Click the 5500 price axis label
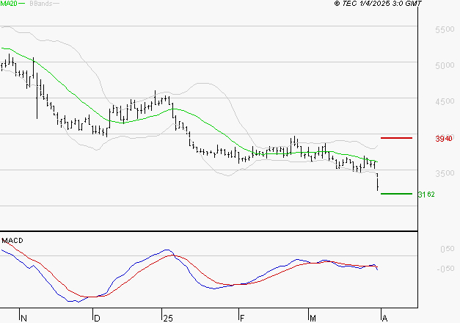The width and height of the screenshot is (460, 323). pyautogui.click(x=445, y=29)
